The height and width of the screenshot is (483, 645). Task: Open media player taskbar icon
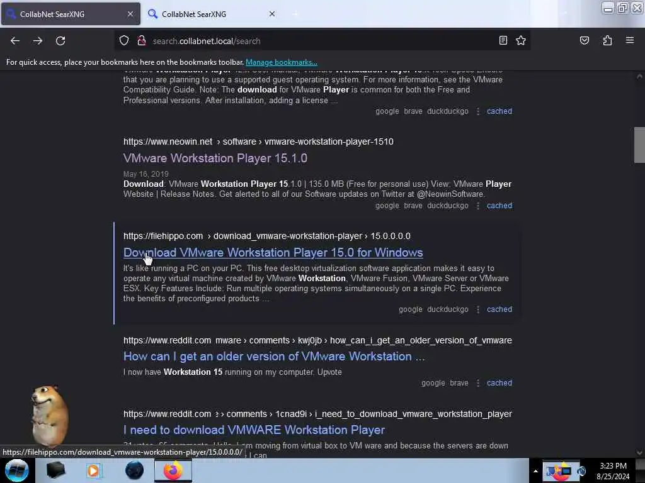coord(93,470)
